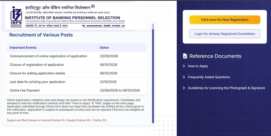Select Last date for printing your application
Screen dimensions: 271x136
(x=38, y=82)
